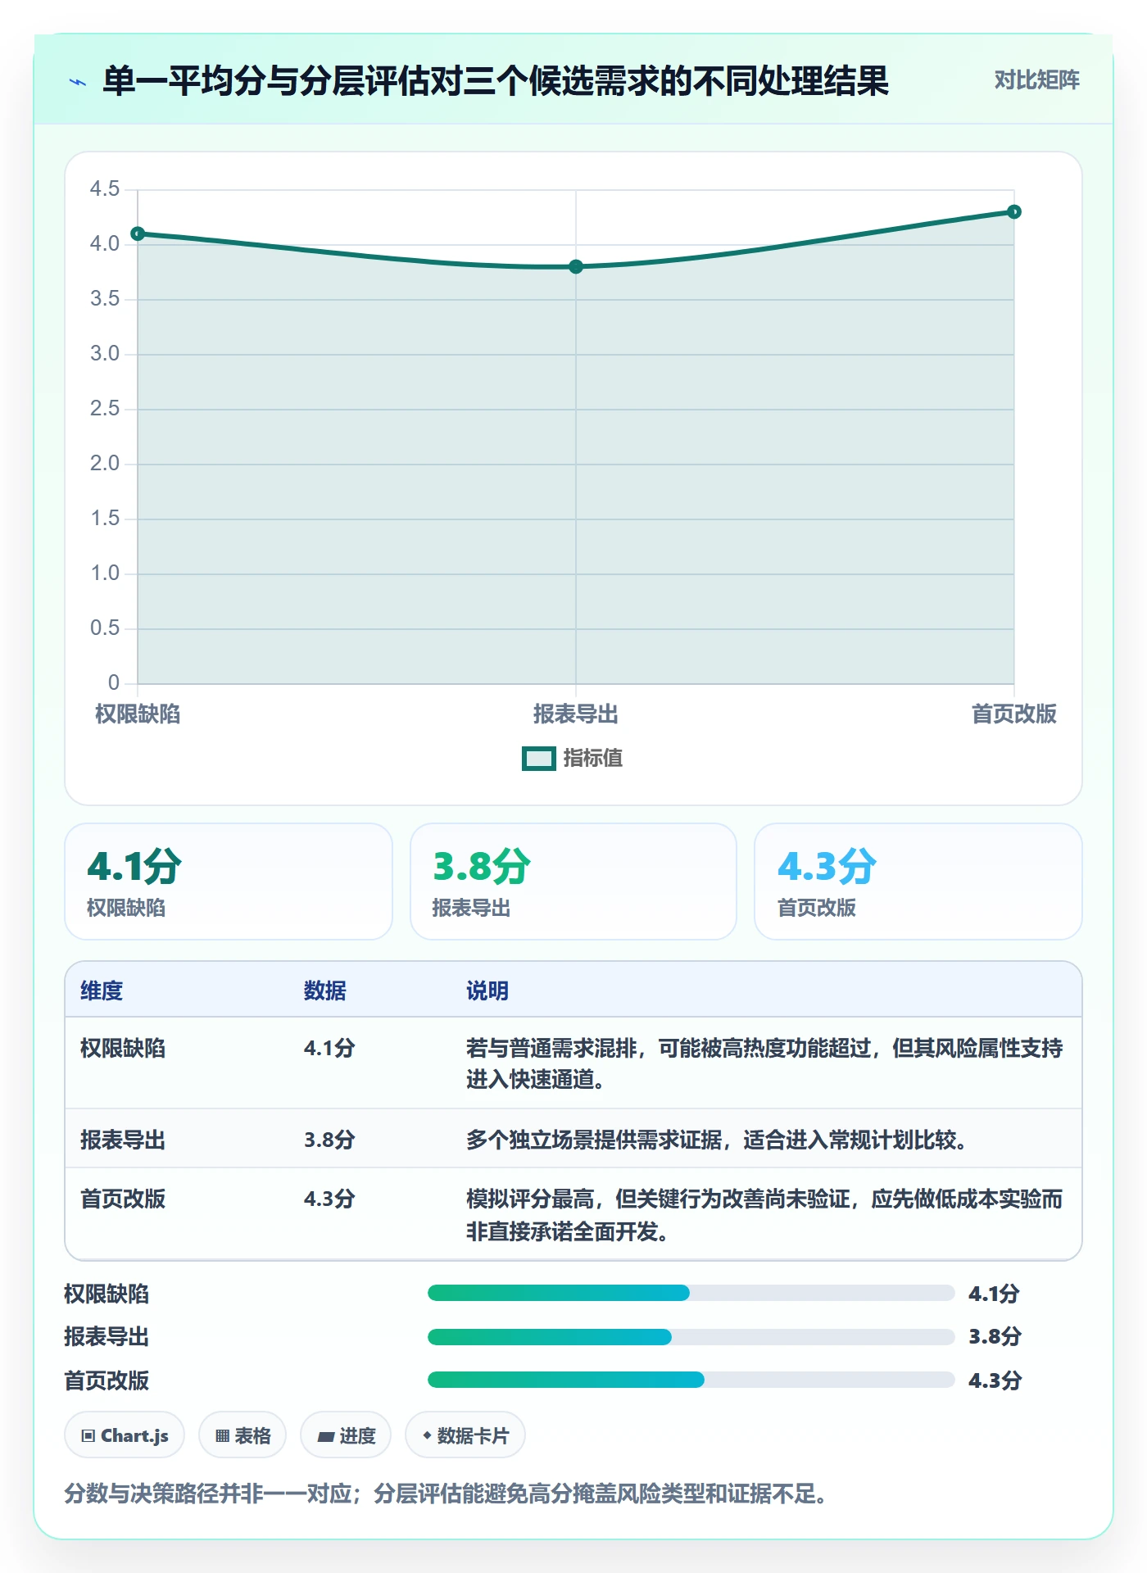Image resolution: width=1147 pixels, height=1573 pixels.
Task: Click the 进度 tag chip
Action: [x=346, y=1435]
